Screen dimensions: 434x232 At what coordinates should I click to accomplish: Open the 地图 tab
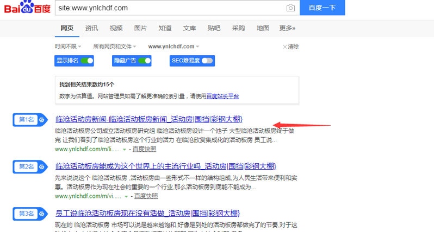point(263,28)
